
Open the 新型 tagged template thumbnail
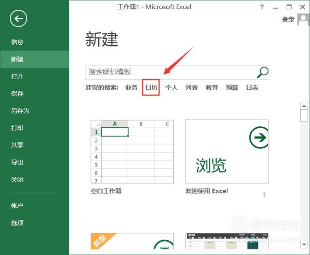pos(132,241)
